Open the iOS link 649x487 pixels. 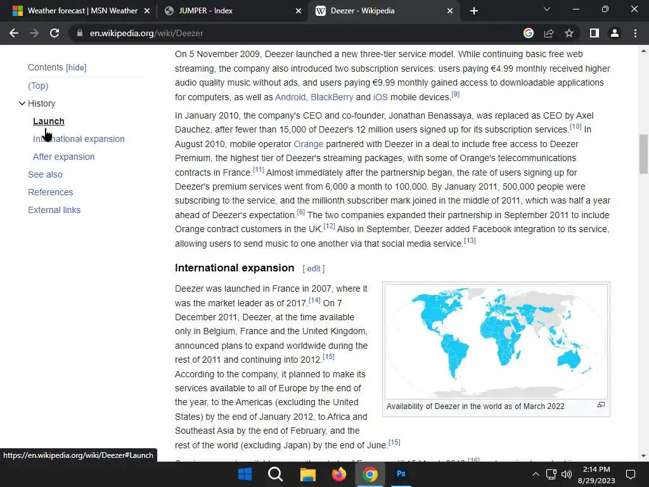click(x=380, y=97)
